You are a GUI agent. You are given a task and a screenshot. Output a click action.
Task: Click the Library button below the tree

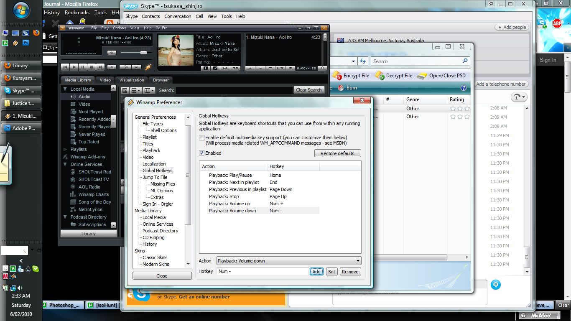click(88, 234)
